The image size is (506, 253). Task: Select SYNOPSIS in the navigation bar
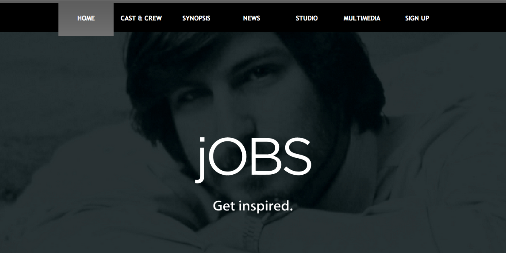196,18
